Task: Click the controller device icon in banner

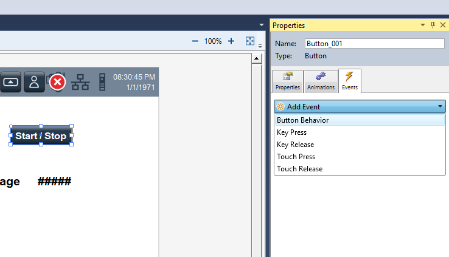Action: (x=102, y=82)
